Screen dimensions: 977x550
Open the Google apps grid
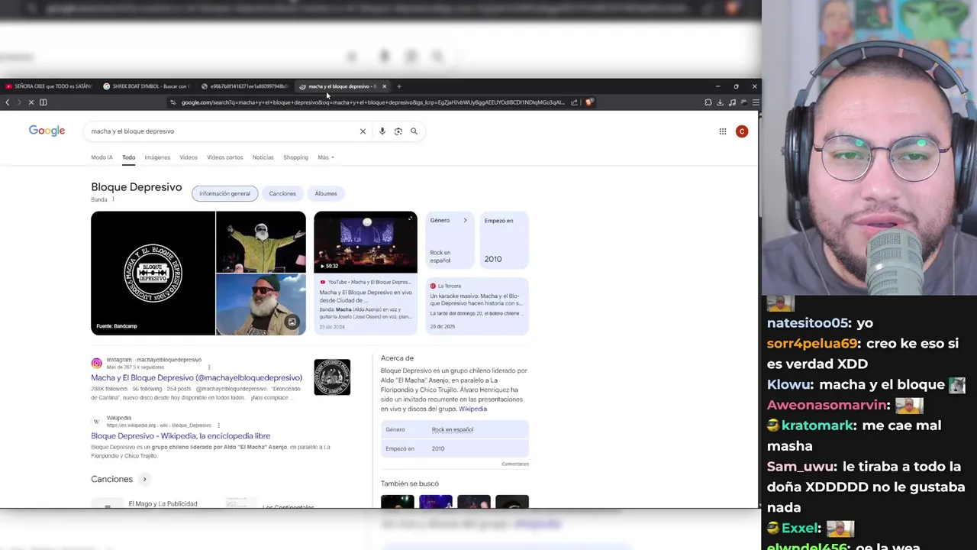(723, 131)
